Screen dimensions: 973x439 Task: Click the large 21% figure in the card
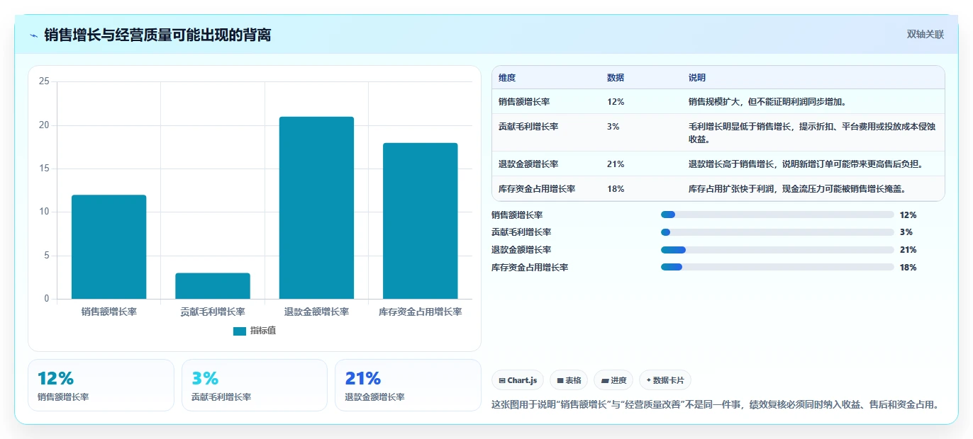click(x=363, y=379)
